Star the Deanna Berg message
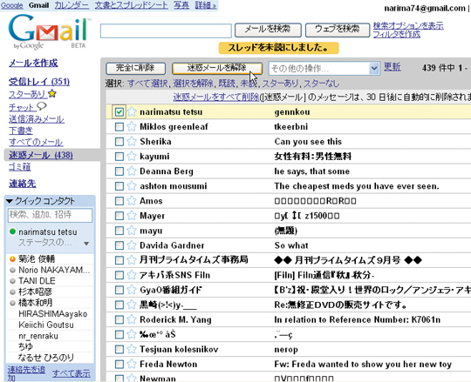The width and height of the screenshot is (471, 382). click(132, 171)
